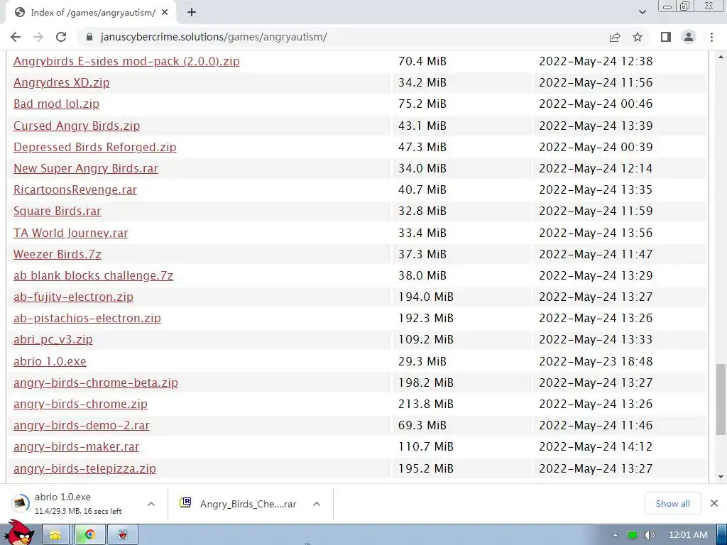Screen dimensions: 727x545
Task: Click the abrio 1.0.exe link
Action: [x=50, y=361]
